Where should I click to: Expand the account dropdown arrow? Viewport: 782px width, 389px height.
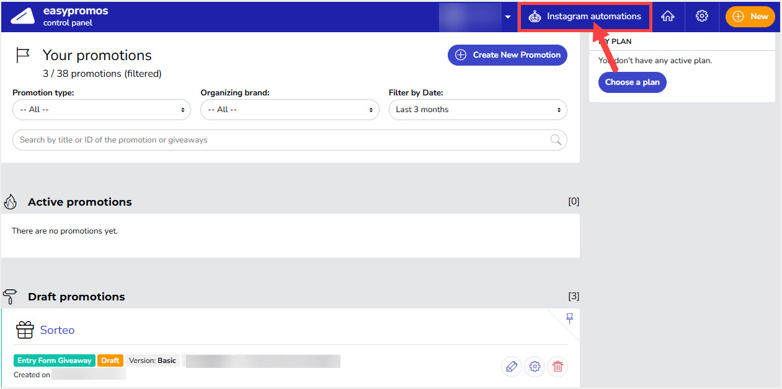pyautogui.click(x=508, y=17)
